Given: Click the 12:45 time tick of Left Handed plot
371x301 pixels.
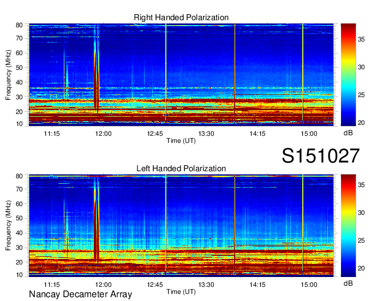Looking at the screenshot, I should [x=155, y=285].
